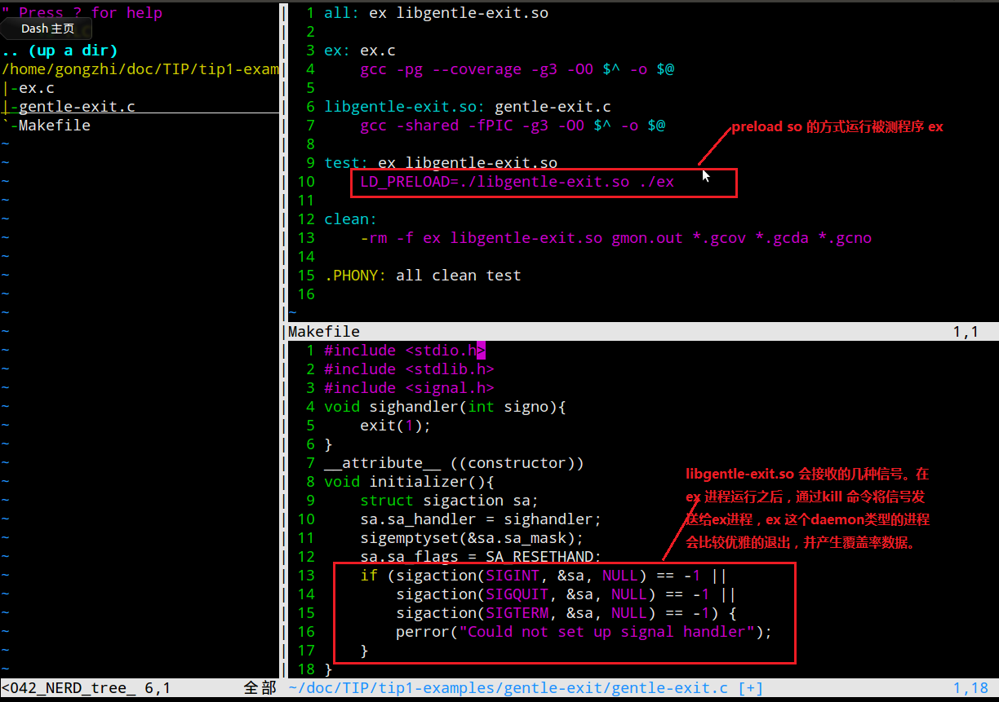
Task: Place cursor on the LD_PRELOAD command line
Action: [x=517, y=182]
